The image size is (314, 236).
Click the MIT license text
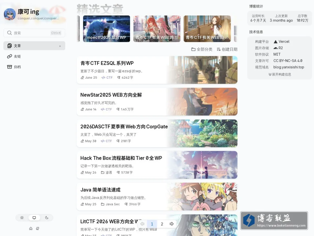coord(277,54)
